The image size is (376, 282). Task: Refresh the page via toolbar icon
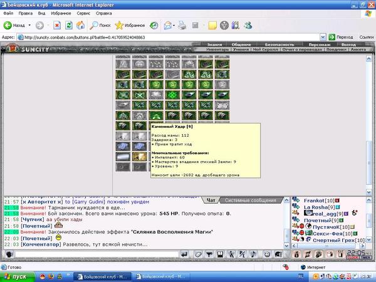68,25
